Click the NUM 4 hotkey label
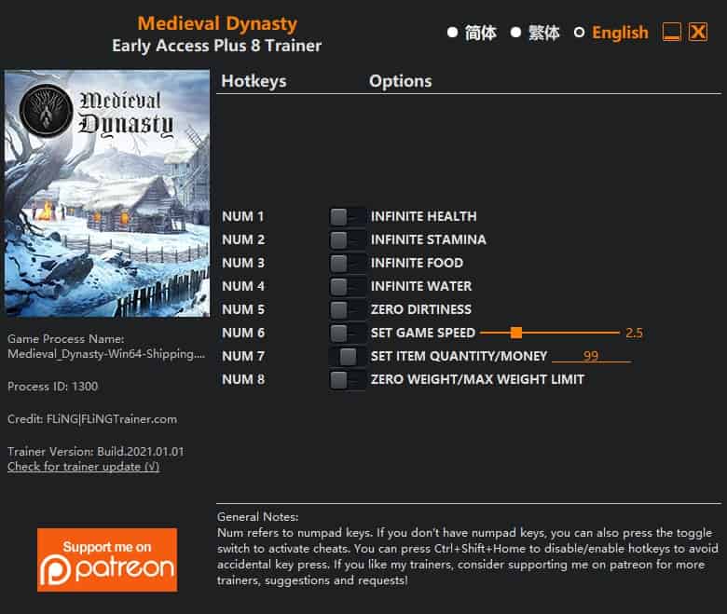Screen dimensions: 727x614 (243, 286)
